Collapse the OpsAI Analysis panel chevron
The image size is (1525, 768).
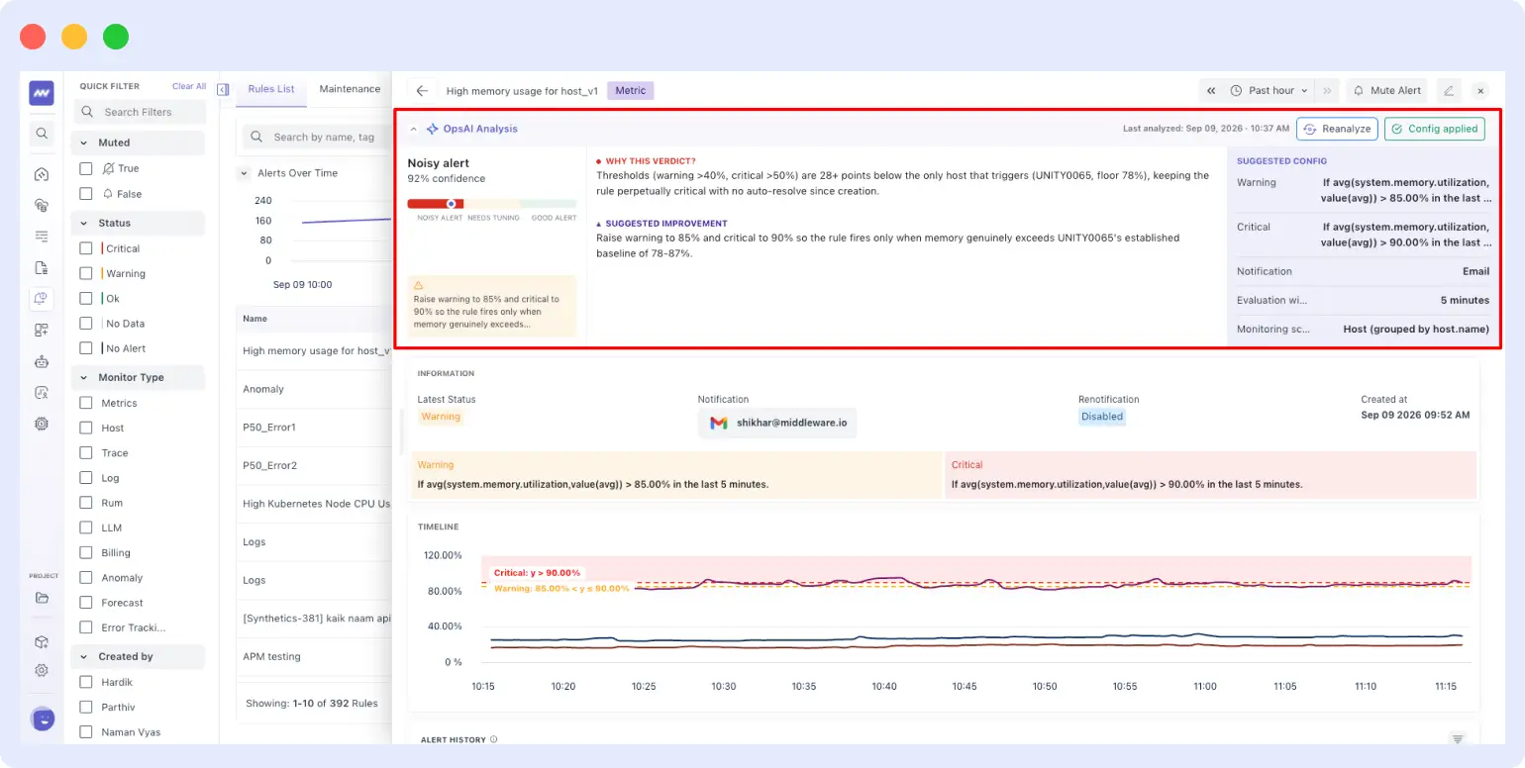pyautogui.click(x=413, y=130)
